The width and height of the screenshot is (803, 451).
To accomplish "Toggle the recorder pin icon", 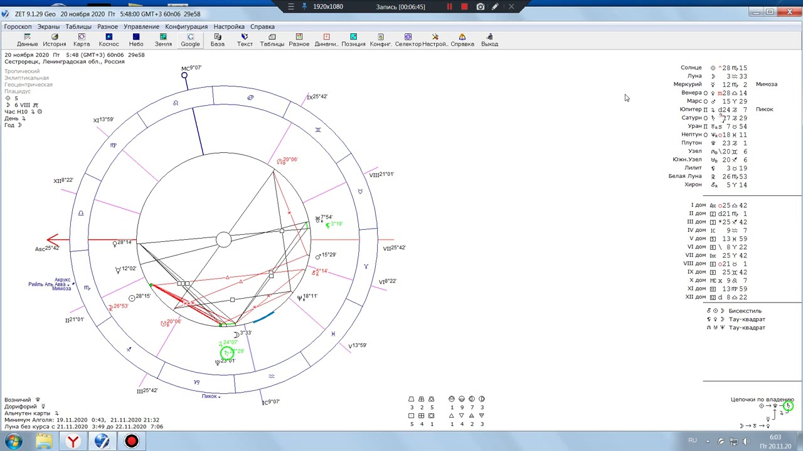I will (304, 6).
